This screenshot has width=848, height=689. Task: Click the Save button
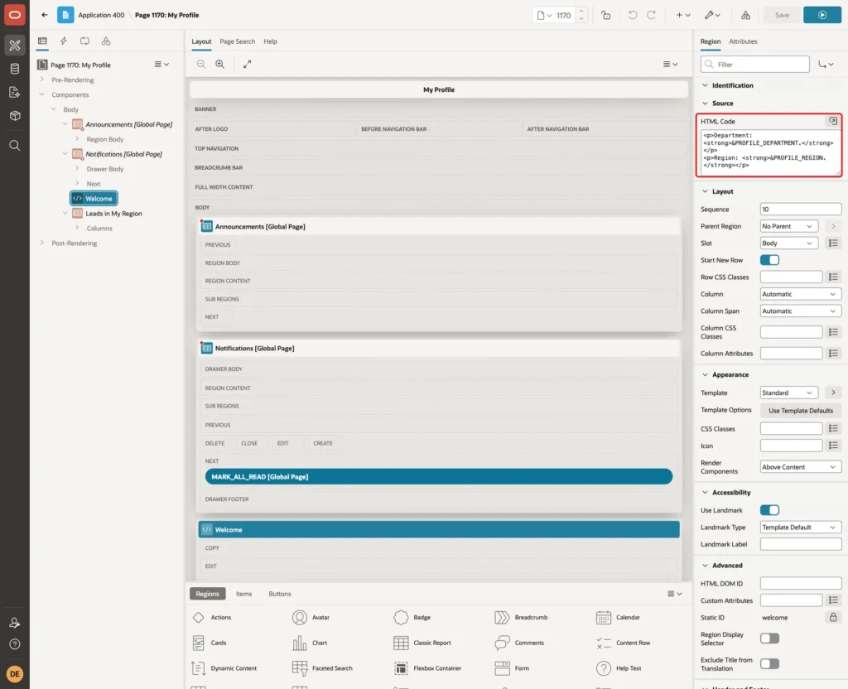(782, 15)
